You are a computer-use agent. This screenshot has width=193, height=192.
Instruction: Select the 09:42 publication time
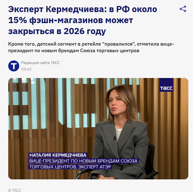tap(26, 69)
